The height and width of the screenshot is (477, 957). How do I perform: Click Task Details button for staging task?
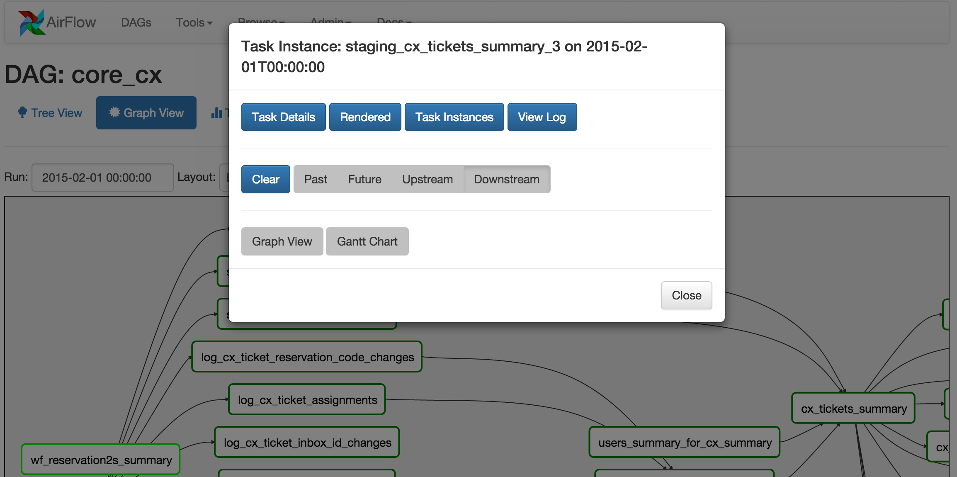point(282,117)
